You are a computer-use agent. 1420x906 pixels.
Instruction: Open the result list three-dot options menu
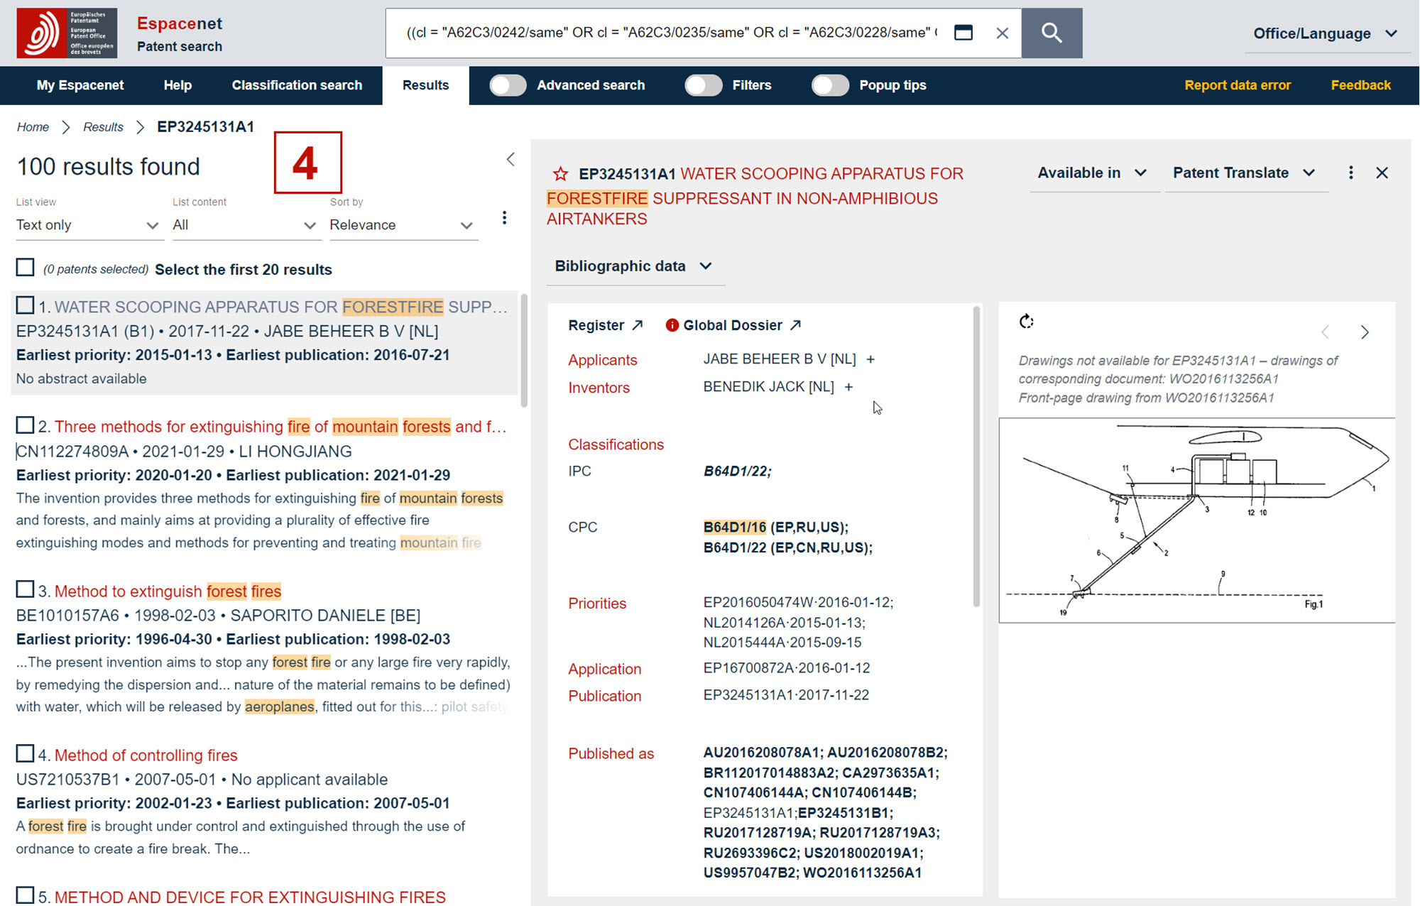pos(504,217)
